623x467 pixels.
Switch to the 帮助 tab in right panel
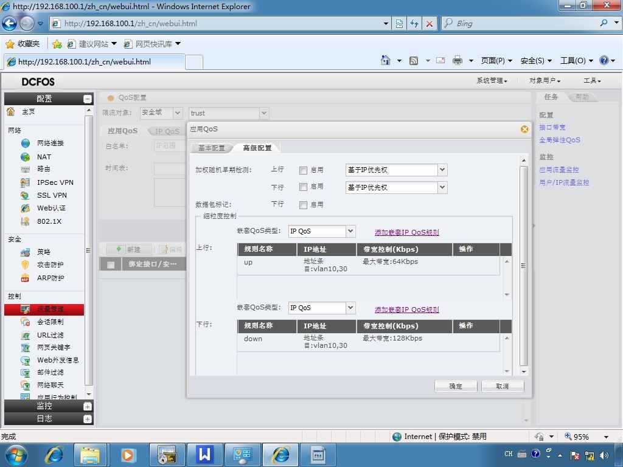[582, 97]
